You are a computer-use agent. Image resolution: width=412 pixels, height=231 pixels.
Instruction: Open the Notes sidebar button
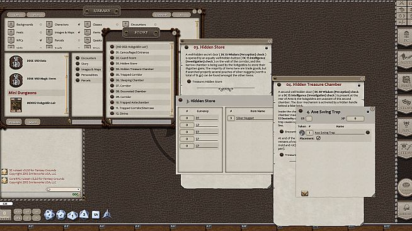[x=405, y=59]
